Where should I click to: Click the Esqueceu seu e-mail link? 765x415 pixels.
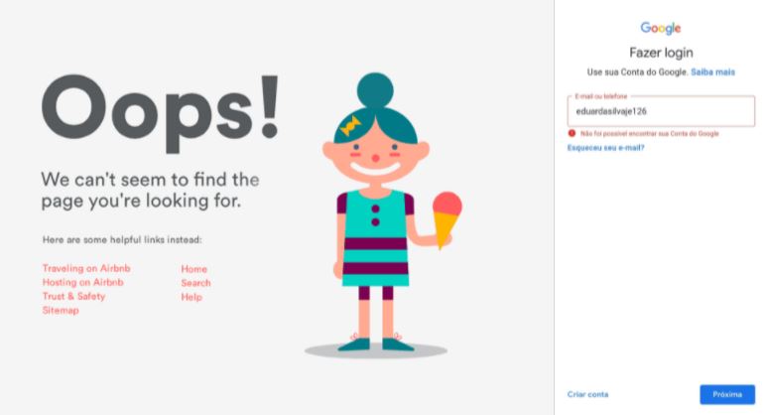point(605,148)
